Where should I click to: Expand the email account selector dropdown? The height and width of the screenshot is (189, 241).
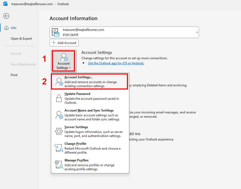tap(197, 32)
